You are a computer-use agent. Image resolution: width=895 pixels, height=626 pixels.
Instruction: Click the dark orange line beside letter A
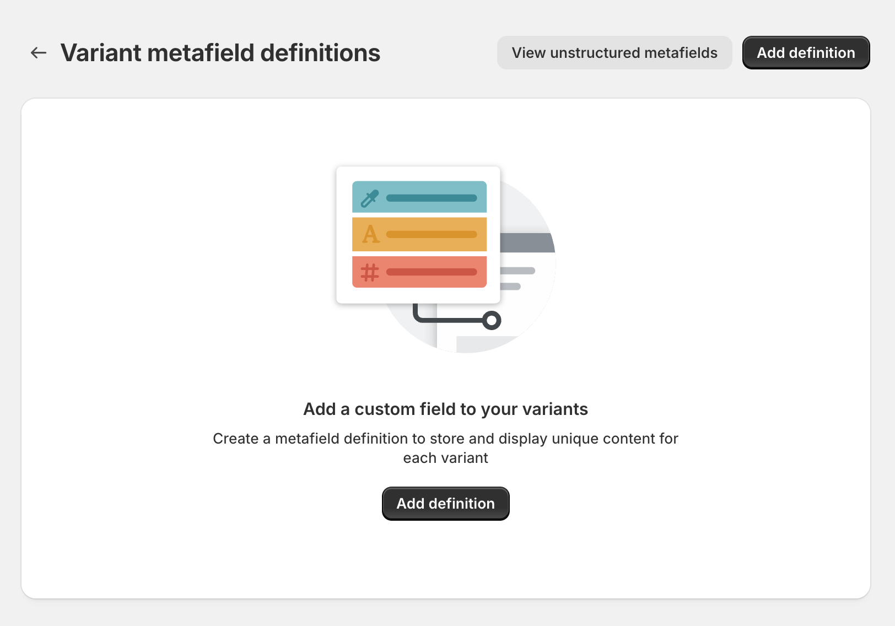point(432,234)
